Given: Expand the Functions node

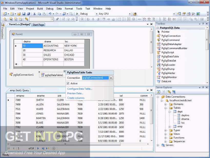Looking at the screenshot, I should pos(166,138).
